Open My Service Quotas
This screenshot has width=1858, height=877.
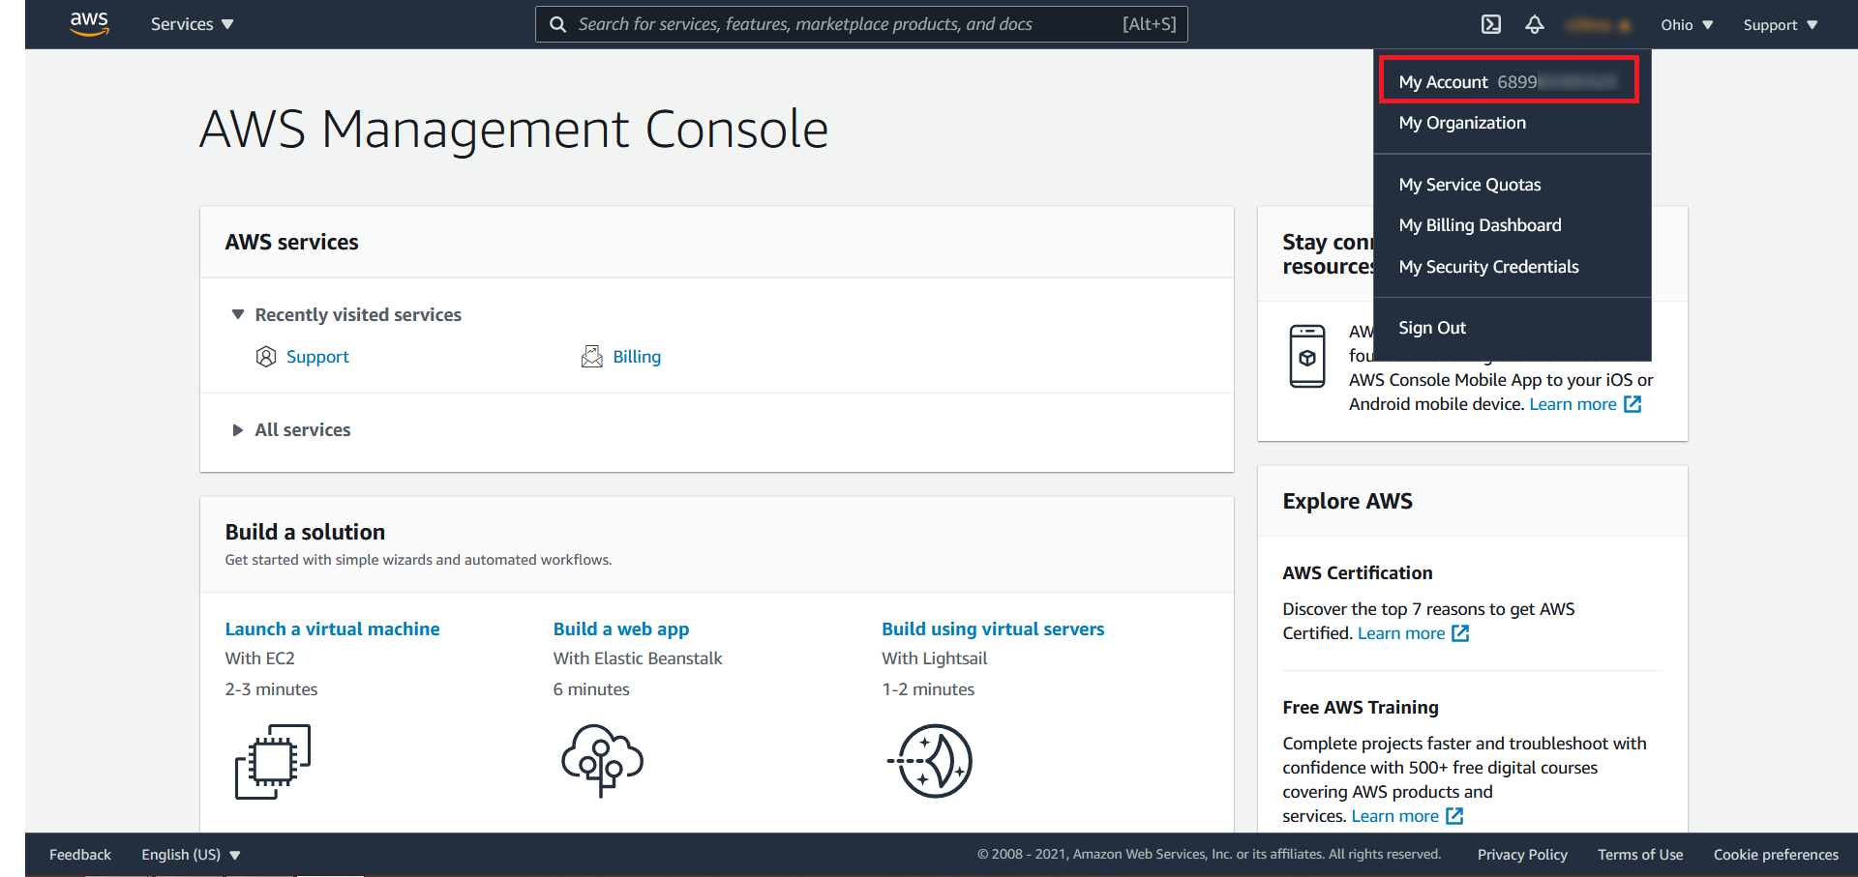[x=1470, y=185]
